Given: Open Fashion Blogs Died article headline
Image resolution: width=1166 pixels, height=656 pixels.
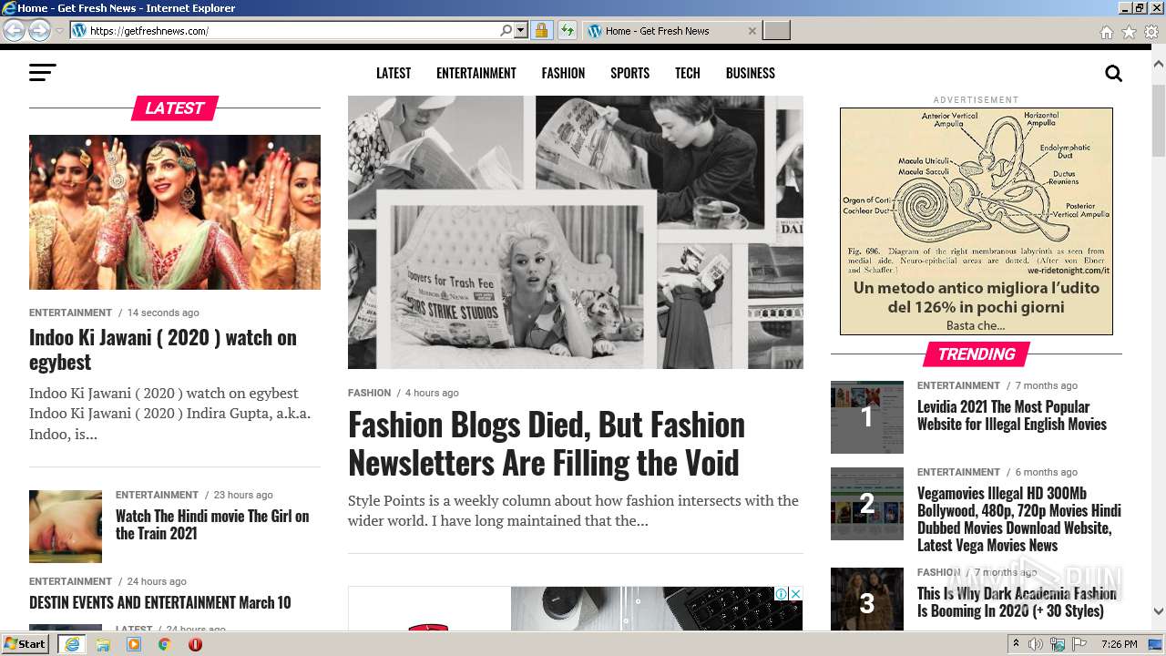Looking at the screenshot, I should tap(547, 444).
